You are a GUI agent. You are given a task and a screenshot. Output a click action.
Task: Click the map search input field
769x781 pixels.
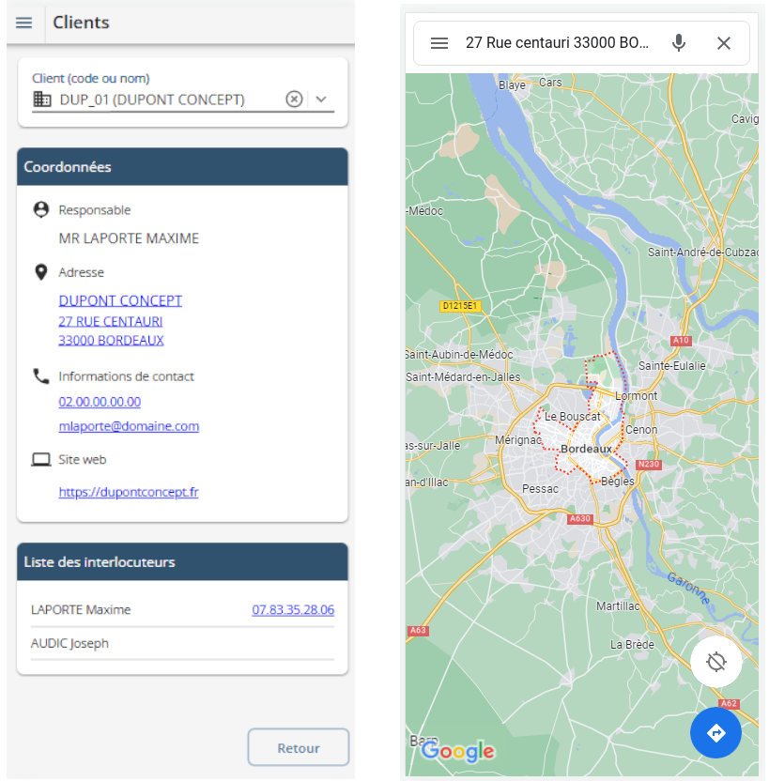[554, 42]
